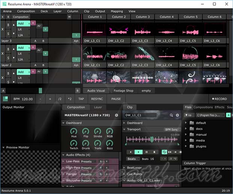Trigger the Column 3 header
The height and width of the screenshot is (194, 233).
(143, 17)
